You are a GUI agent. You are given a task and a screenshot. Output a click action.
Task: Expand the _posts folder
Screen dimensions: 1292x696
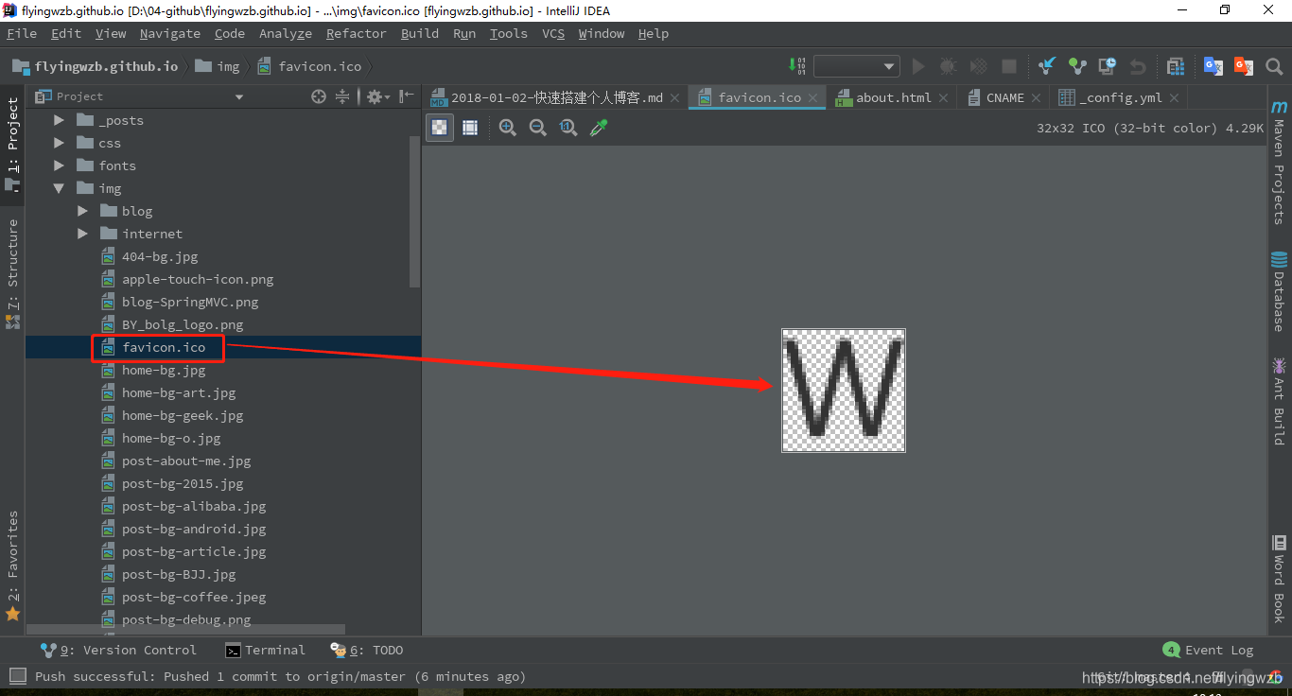(60, 120)
